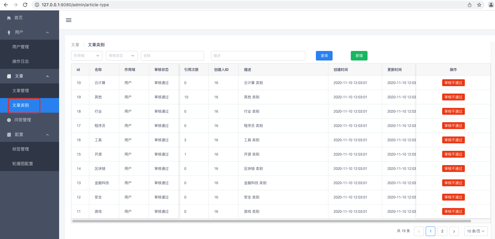495x239 pixels.
Task: Focus the 描述 search input
Action: coord(258,56)
